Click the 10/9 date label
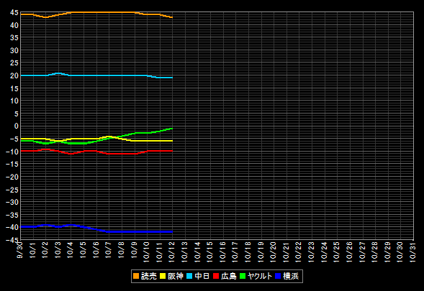The width and height of the screenshot is (424, 291). [x=133, y=250]
